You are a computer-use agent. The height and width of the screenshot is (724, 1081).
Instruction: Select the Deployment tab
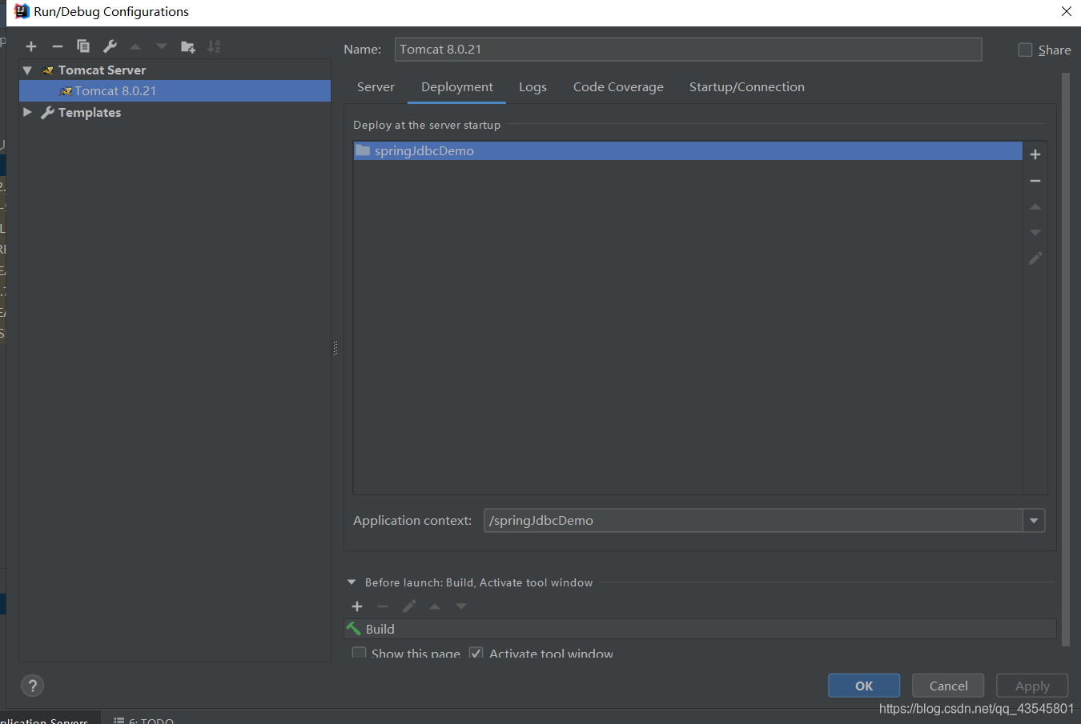tap(457, 87)
